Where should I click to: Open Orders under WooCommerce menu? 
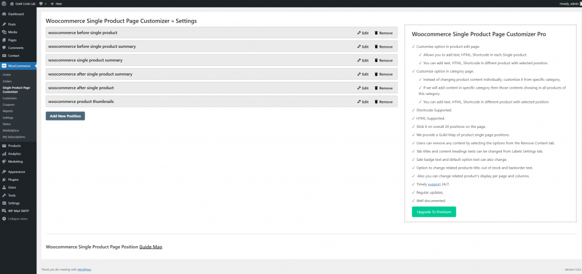click(x=7, y=81)
